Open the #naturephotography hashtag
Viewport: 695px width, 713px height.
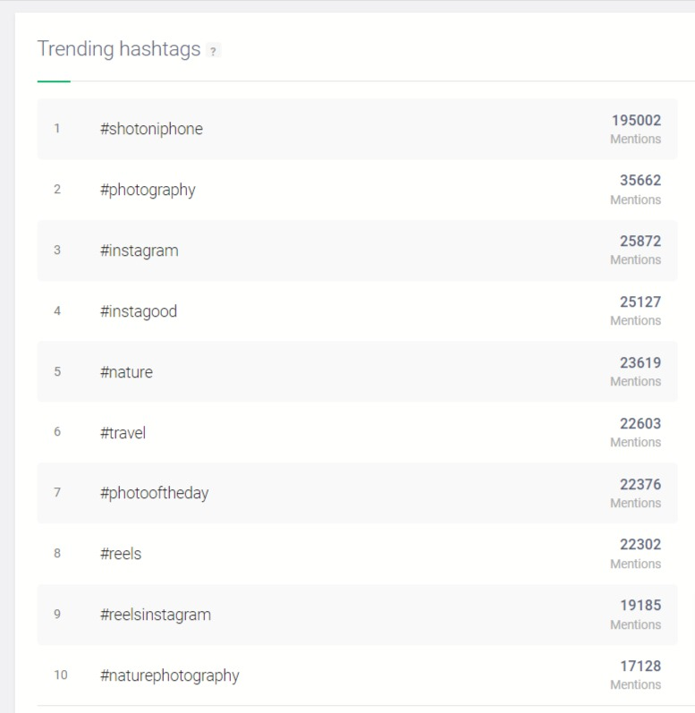pos(170,675)
